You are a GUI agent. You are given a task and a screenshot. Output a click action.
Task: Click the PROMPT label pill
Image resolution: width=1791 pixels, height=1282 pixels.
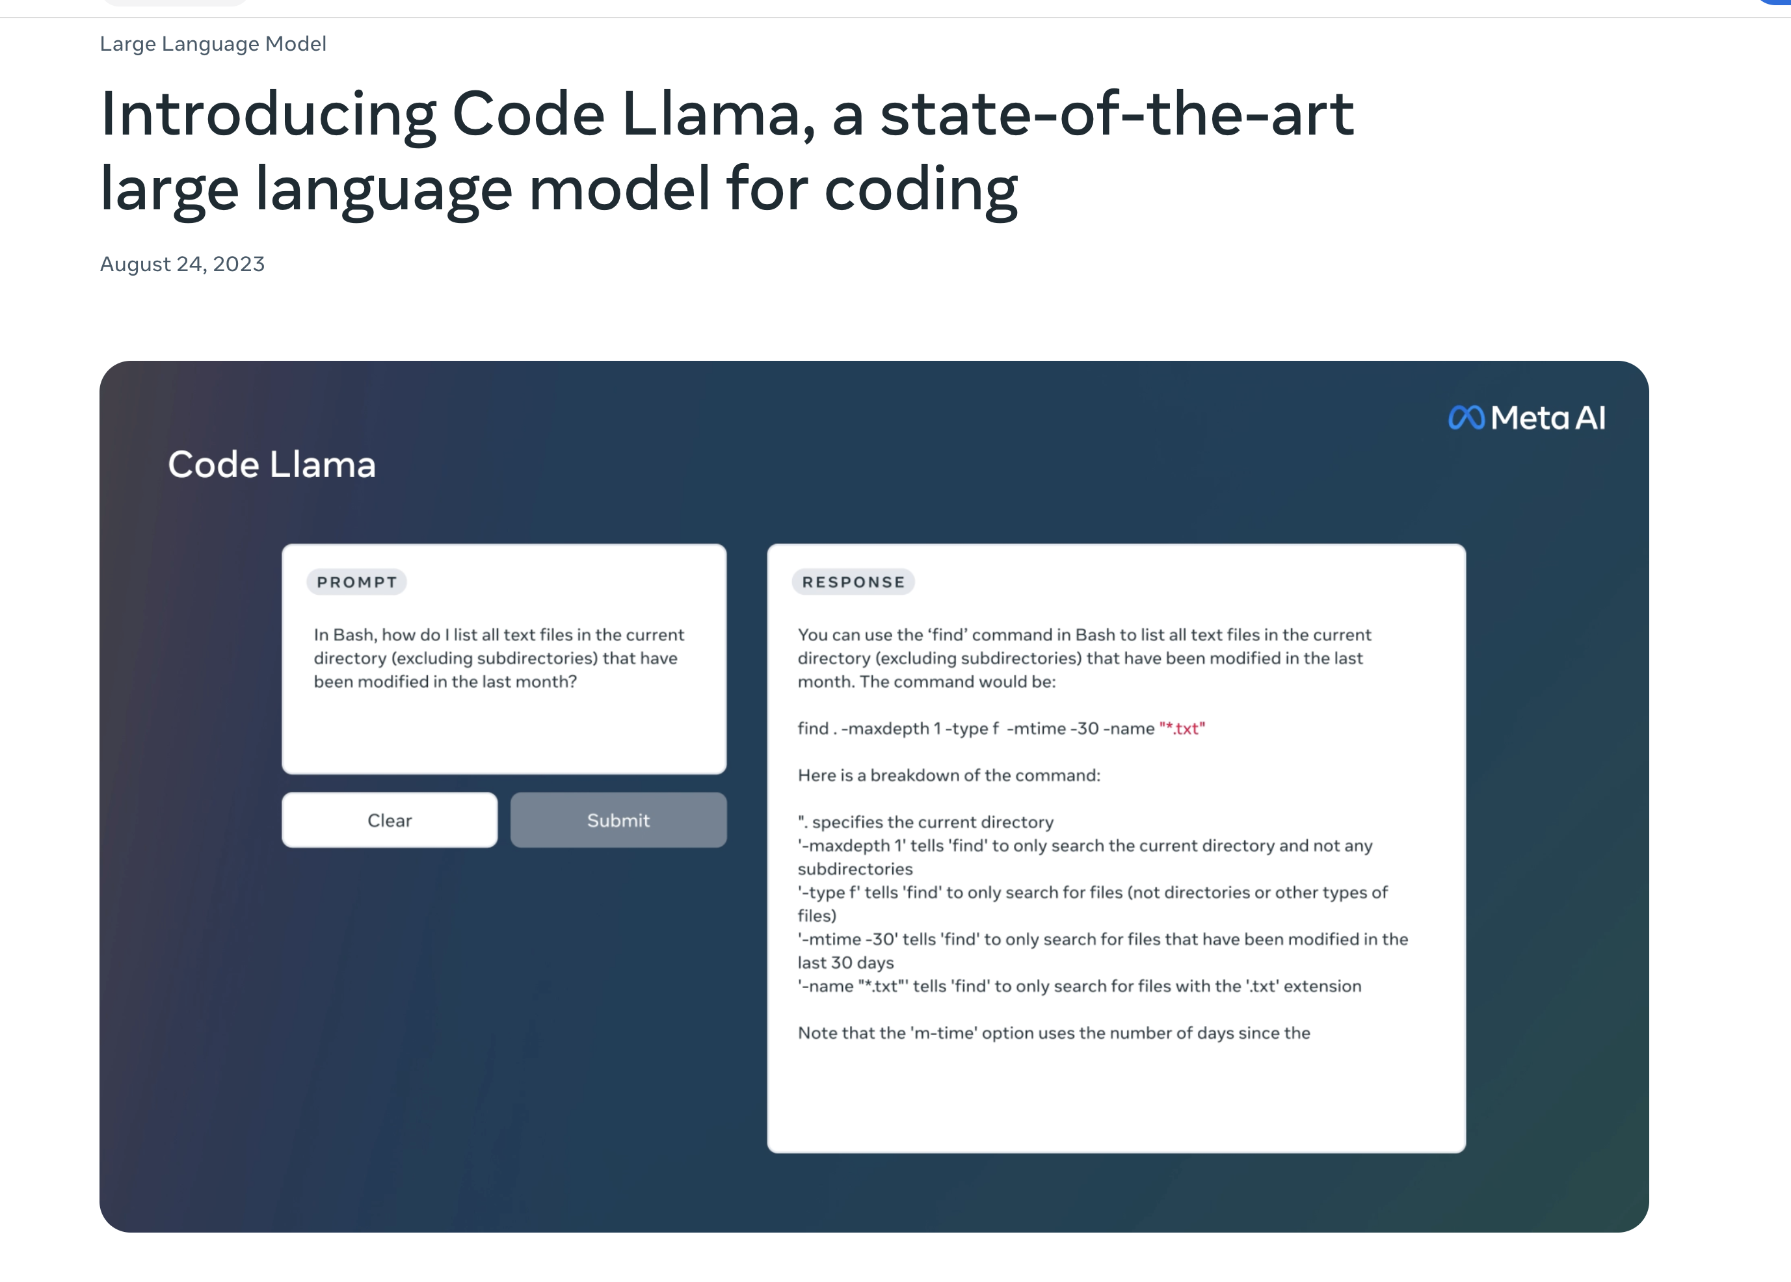click(x=356, y=582)
